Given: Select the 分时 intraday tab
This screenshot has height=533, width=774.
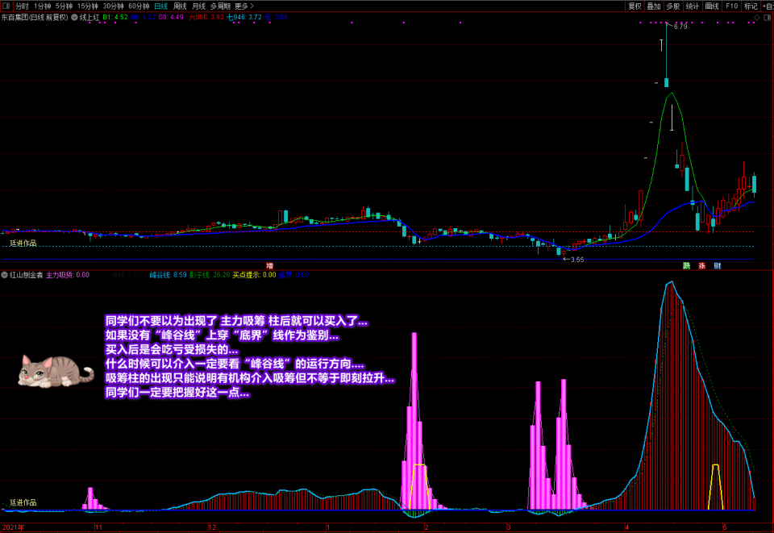Looking at the screenshot, I should point(22,6).
